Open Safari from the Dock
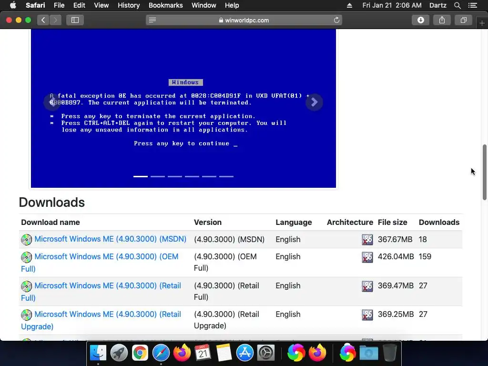 tap(161, 353)
